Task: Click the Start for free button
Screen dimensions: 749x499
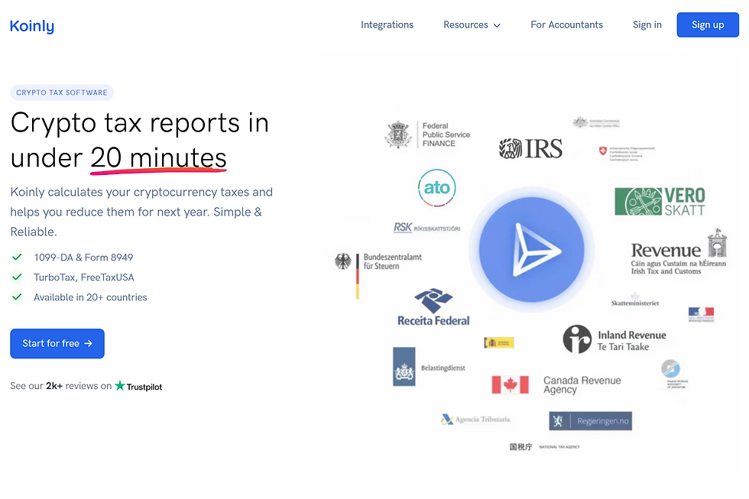Action: 57,343
